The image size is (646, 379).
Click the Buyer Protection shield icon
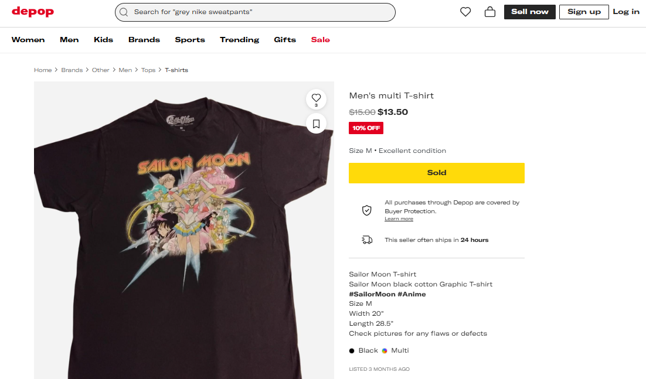[367, 210]
